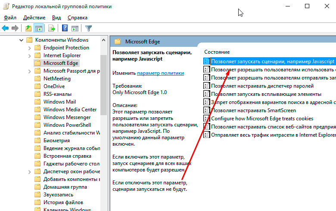Open the Файл menu
Viewport: 336px width, 211px height.
point(10,18)
